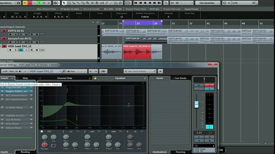
Task: Switch to the Inserts tab at top
Action: pyautogui.click(x=5, y=78)
